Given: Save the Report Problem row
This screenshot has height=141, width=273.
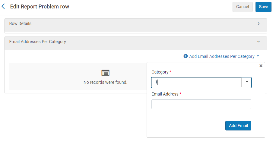Looking at the screenshot, I should [x=263, y=7].
